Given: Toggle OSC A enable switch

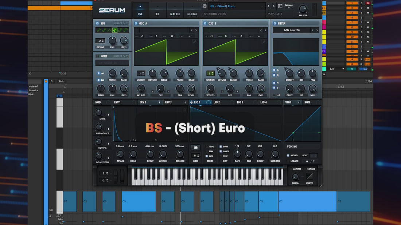Looking at the screenshot, I should point(136,24).
